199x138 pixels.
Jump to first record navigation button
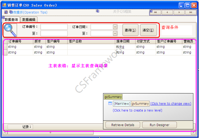155,12
